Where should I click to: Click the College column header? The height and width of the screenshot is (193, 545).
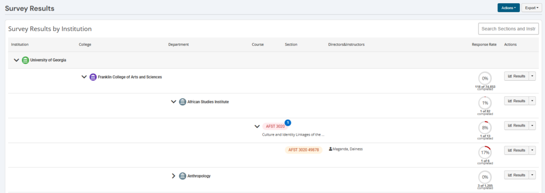click(x=85, y=45)
